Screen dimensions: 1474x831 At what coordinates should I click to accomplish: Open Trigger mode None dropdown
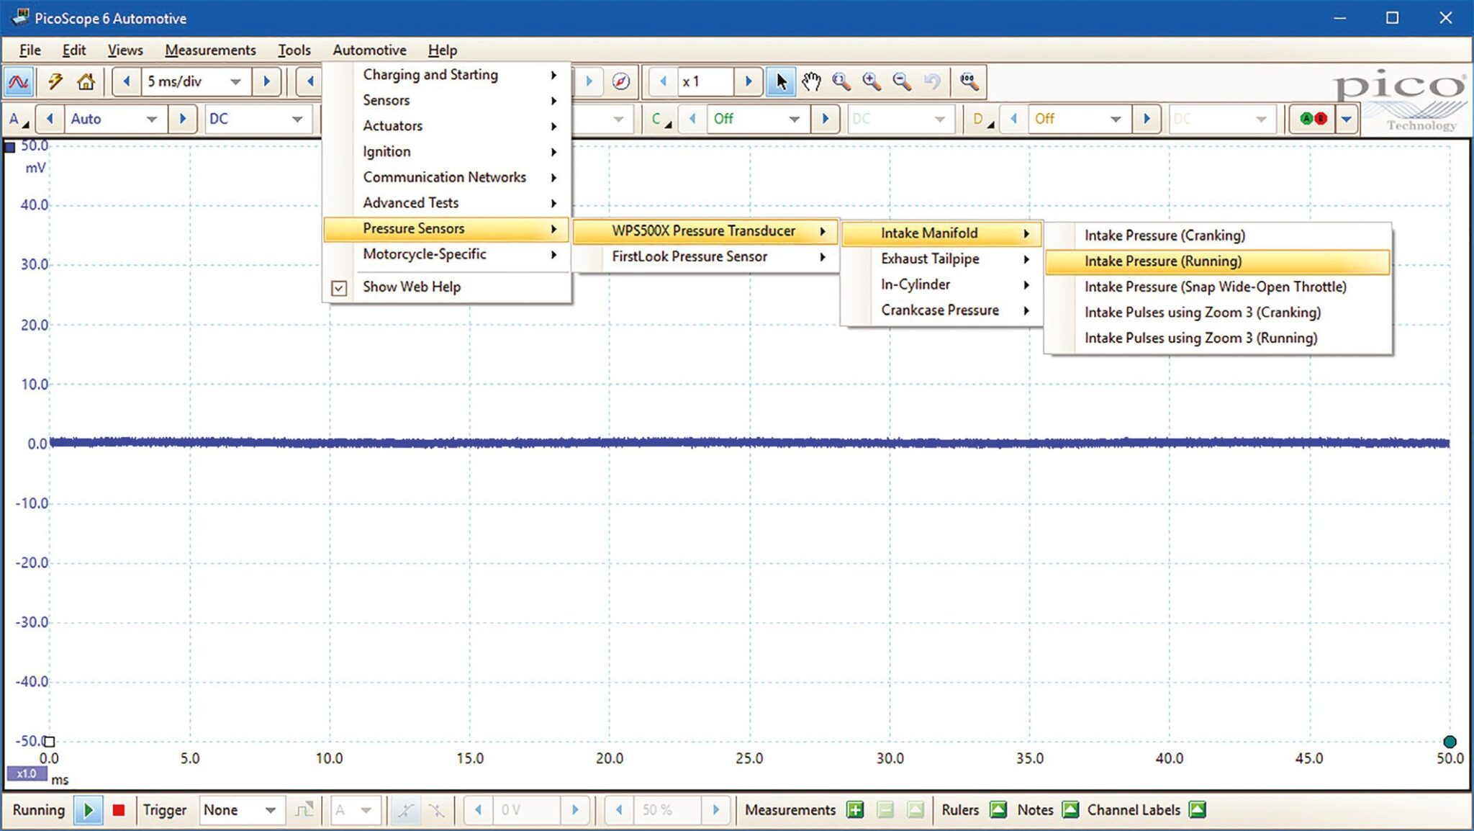coord(270,810)
